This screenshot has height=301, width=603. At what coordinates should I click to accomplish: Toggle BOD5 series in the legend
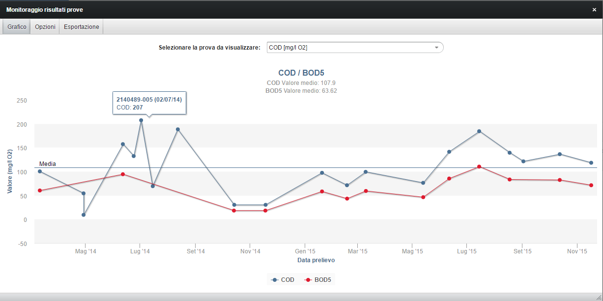[317, 280]
